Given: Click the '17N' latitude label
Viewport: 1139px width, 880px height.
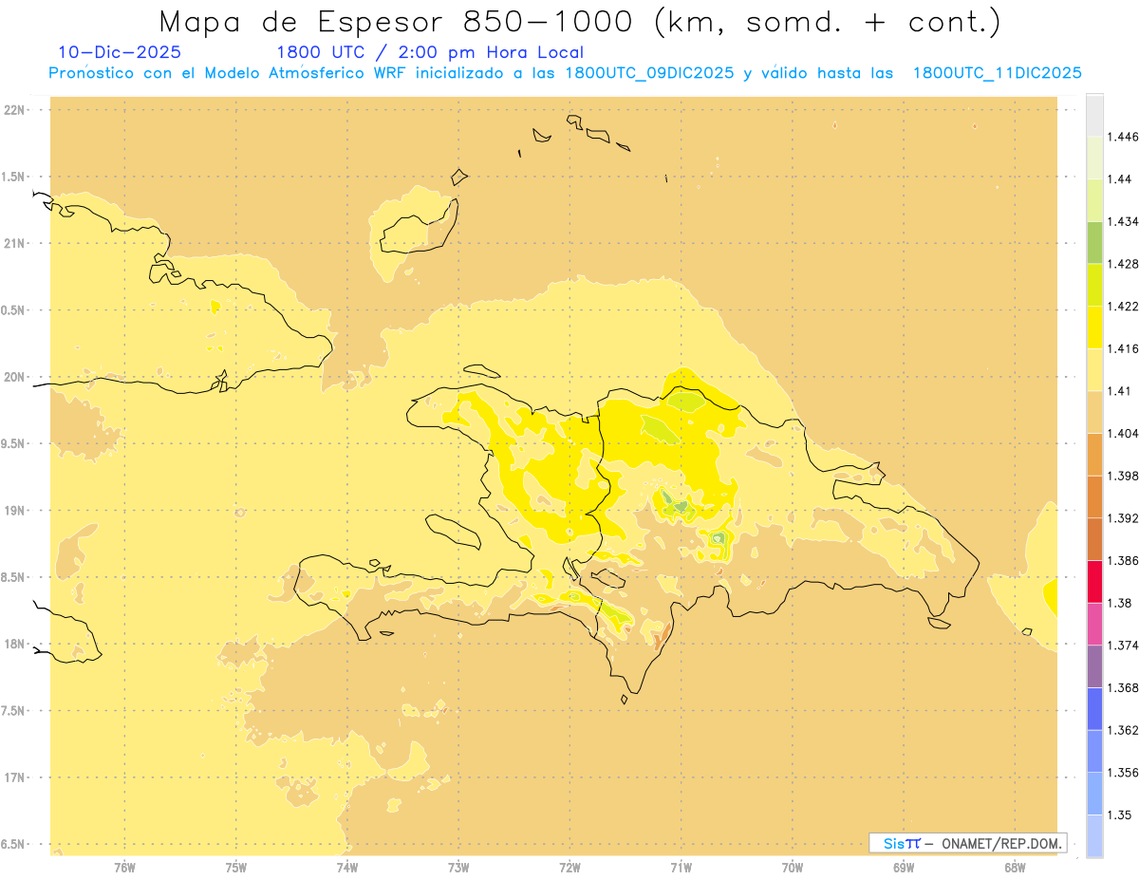Looking at the screenshot, I should click(15, 777).
